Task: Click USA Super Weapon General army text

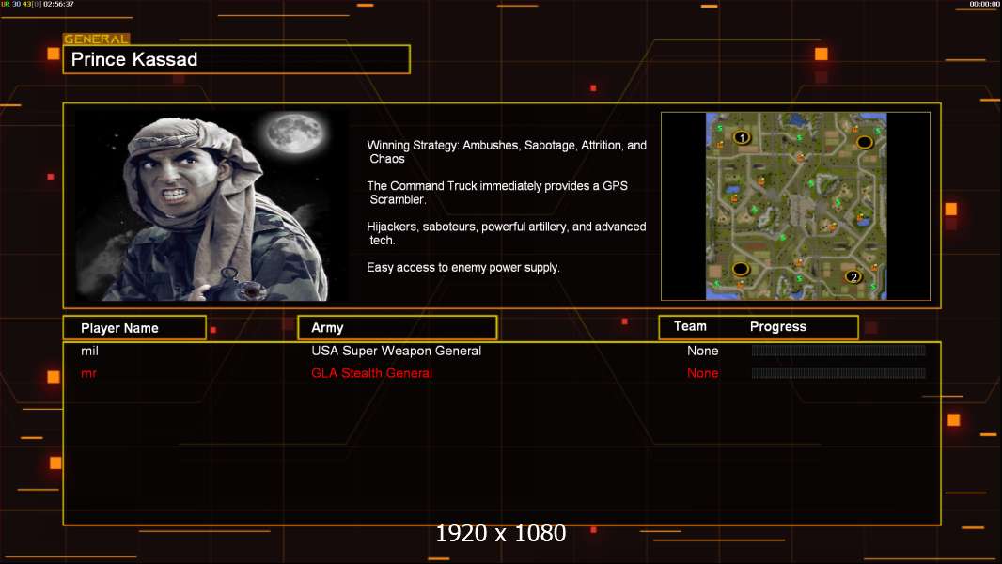Action: point(397,351)
